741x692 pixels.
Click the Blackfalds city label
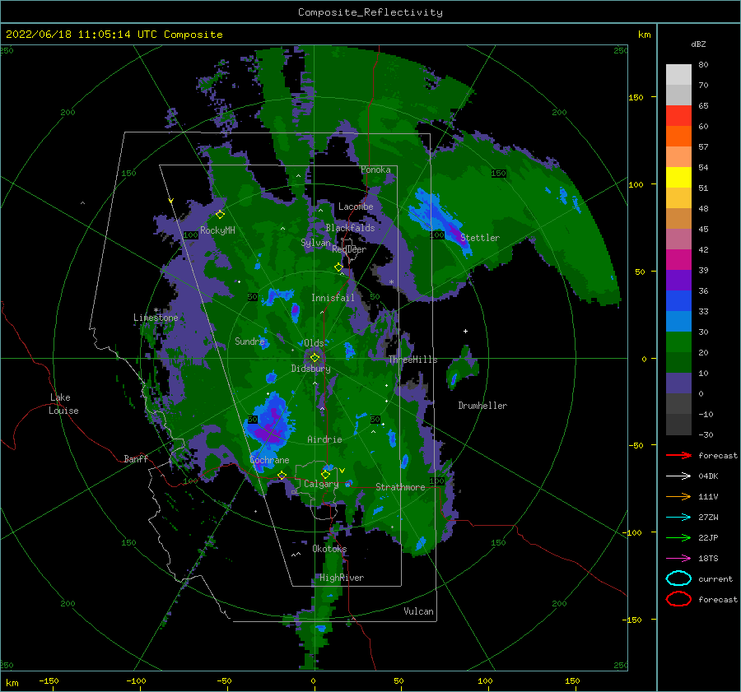[x=350, y=228]
